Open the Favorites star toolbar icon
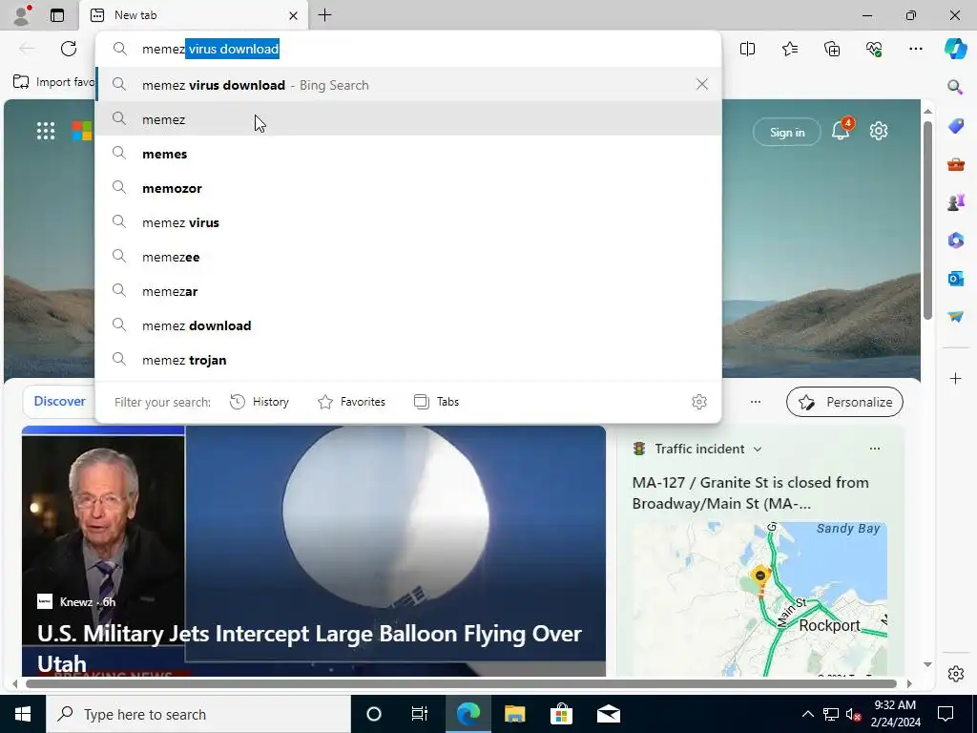Screen dimensions: 977x733 click(x=789, y=49)
